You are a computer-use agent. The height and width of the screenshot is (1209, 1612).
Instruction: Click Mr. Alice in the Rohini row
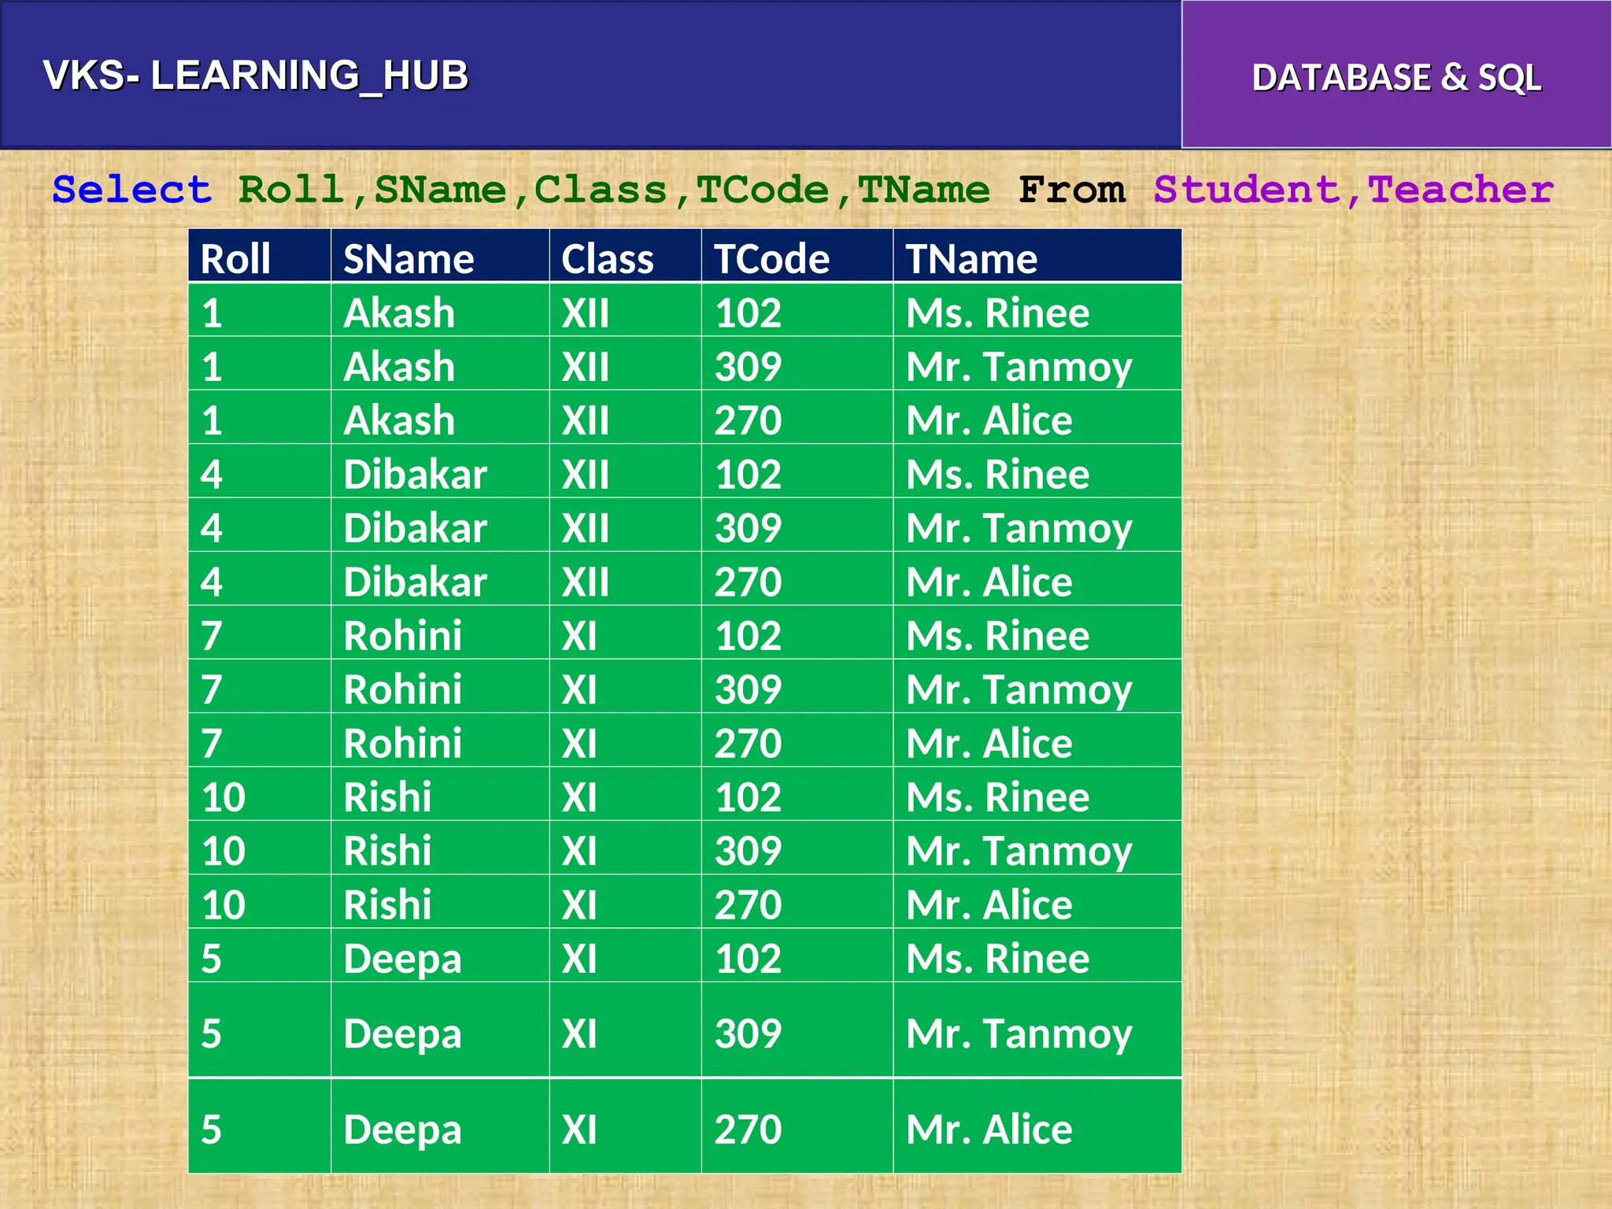pyautogui.click(x=989, y=744)
